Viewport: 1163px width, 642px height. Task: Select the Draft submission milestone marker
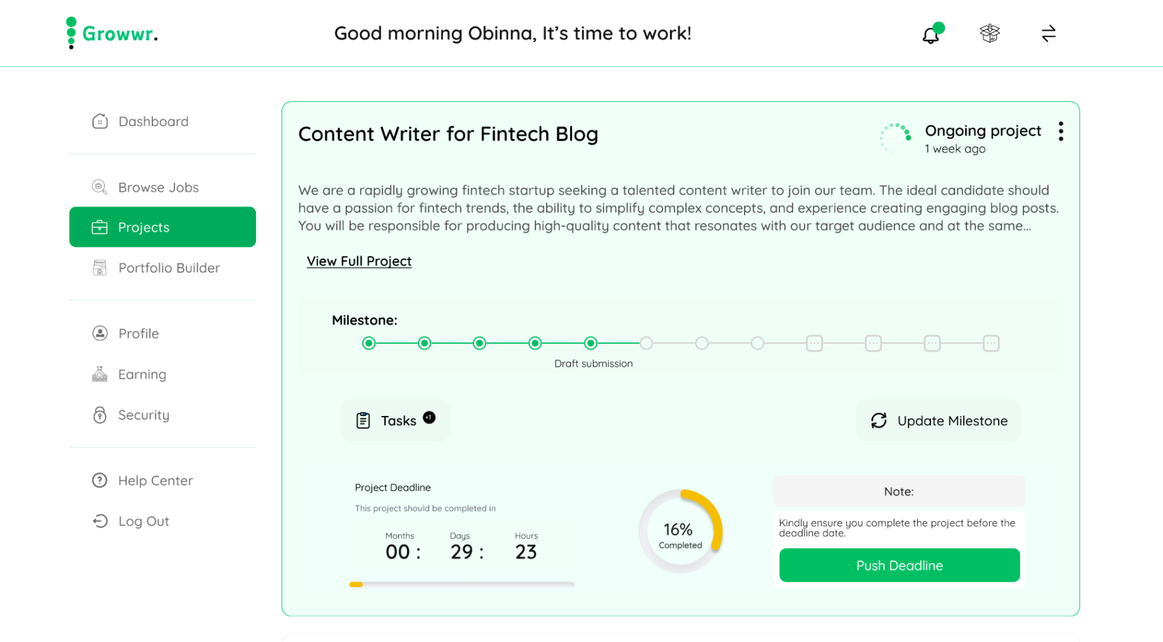590,344
